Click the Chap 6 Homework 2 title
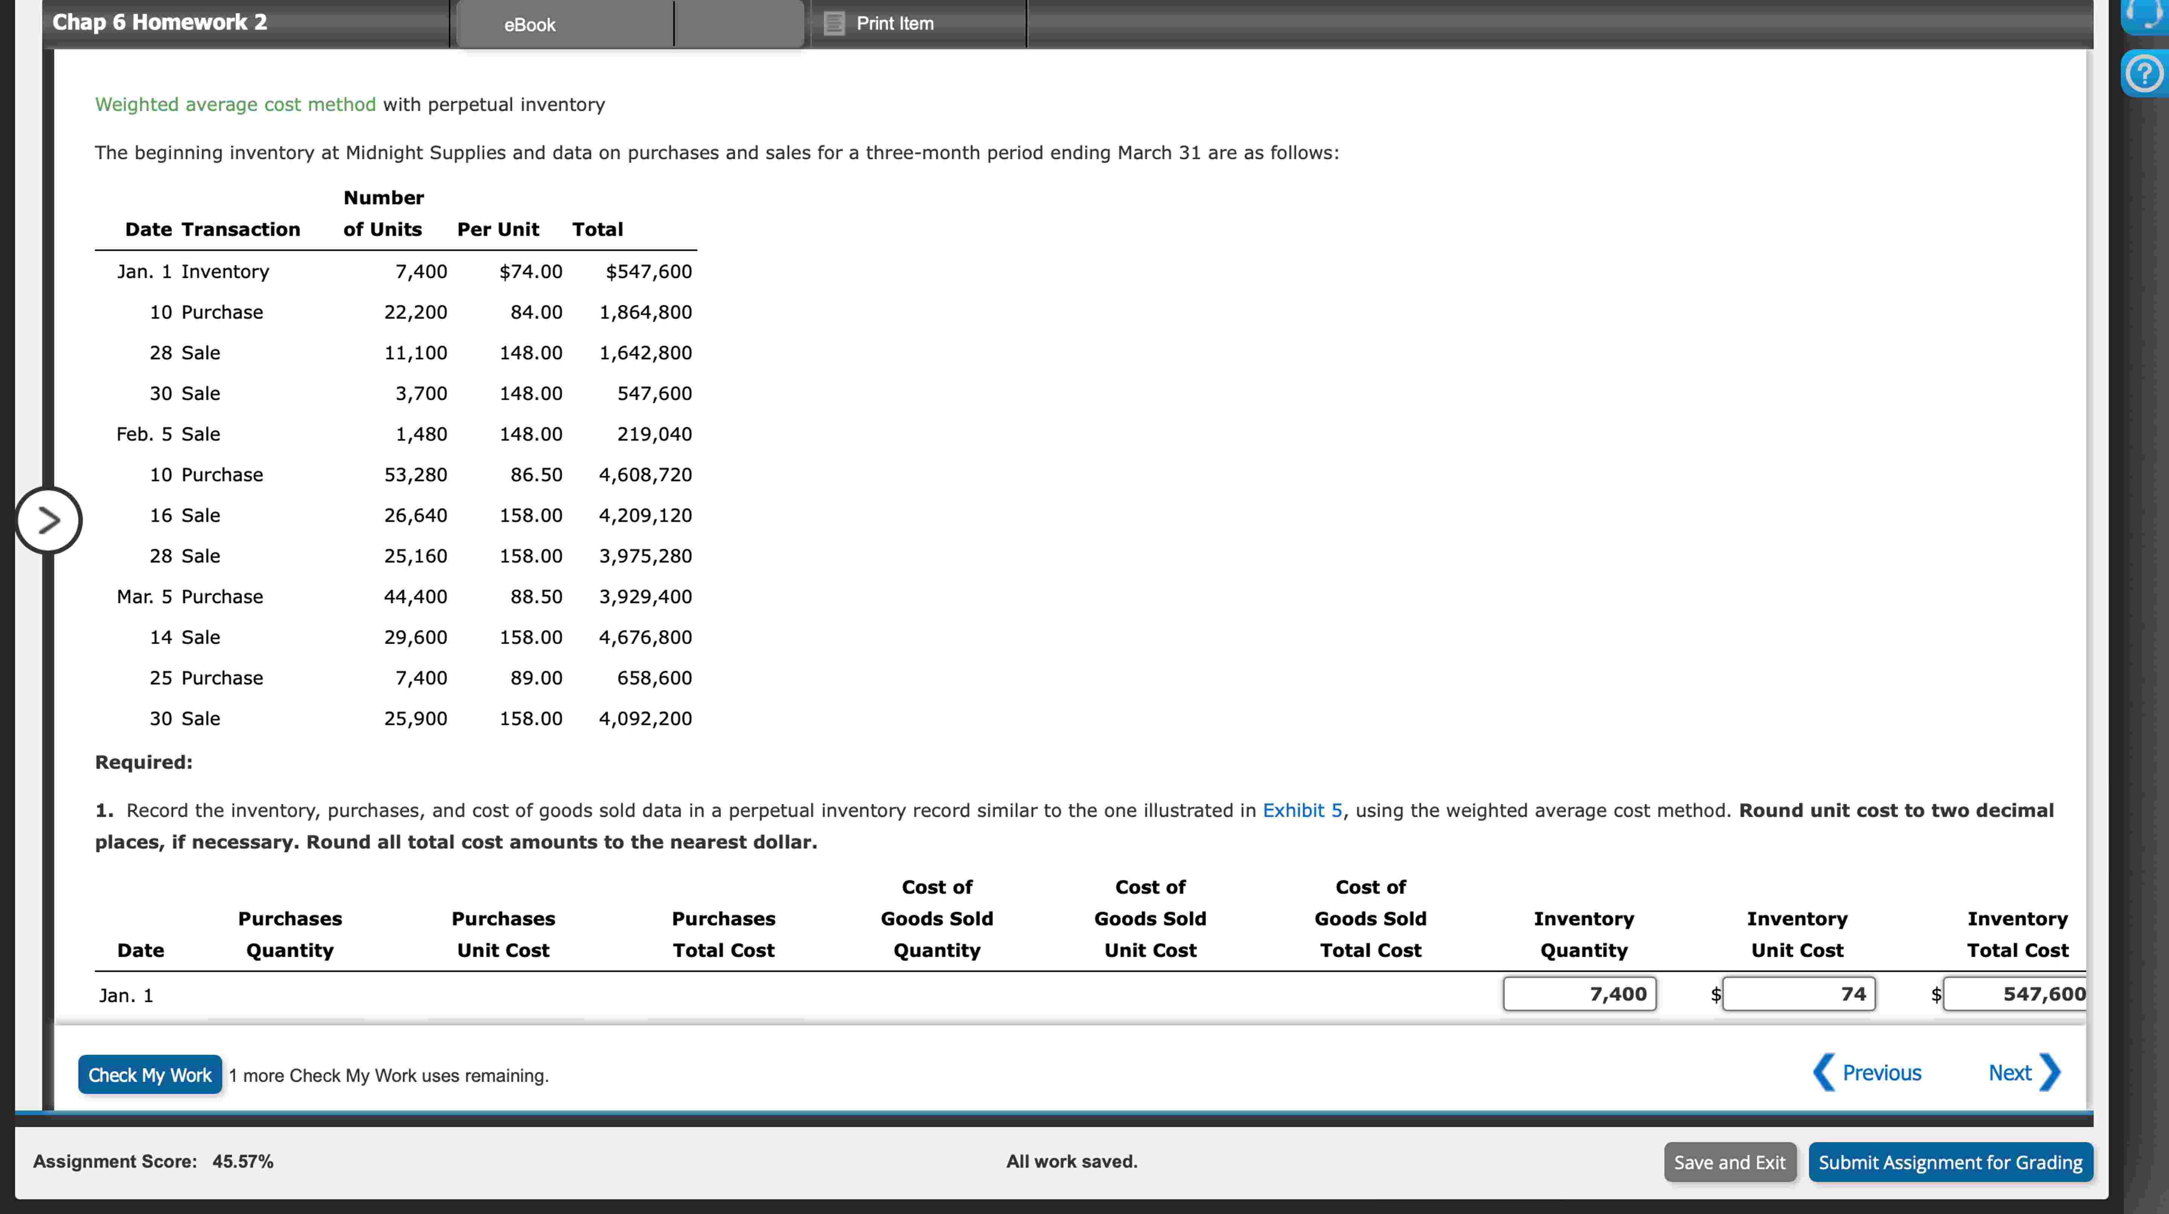The height and width of the screenshot is (1214, 2169). pyautogui.click(x=160, y=22)
